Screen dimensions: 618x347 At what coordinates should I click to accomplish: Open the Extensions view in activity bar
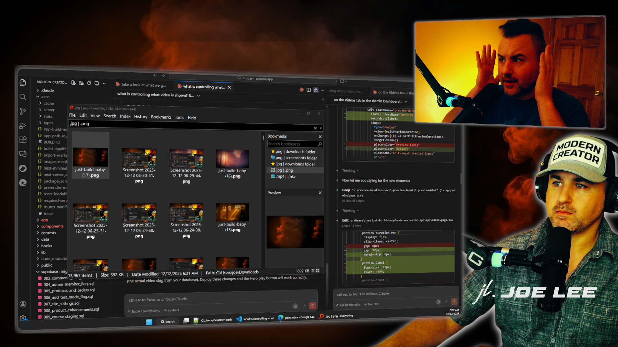(x=23, y=140)
